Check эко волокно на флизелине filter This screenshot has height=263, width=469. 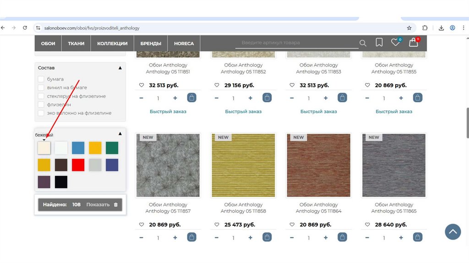(x=41, y=113)
